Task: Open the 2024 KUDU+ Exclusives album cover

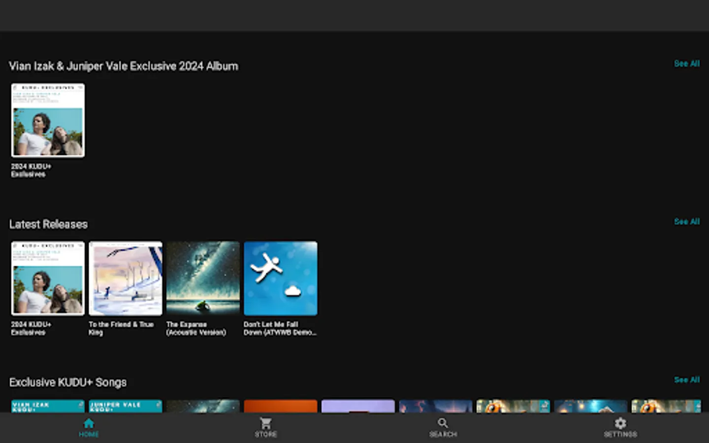Action: [x=47, y=120]
